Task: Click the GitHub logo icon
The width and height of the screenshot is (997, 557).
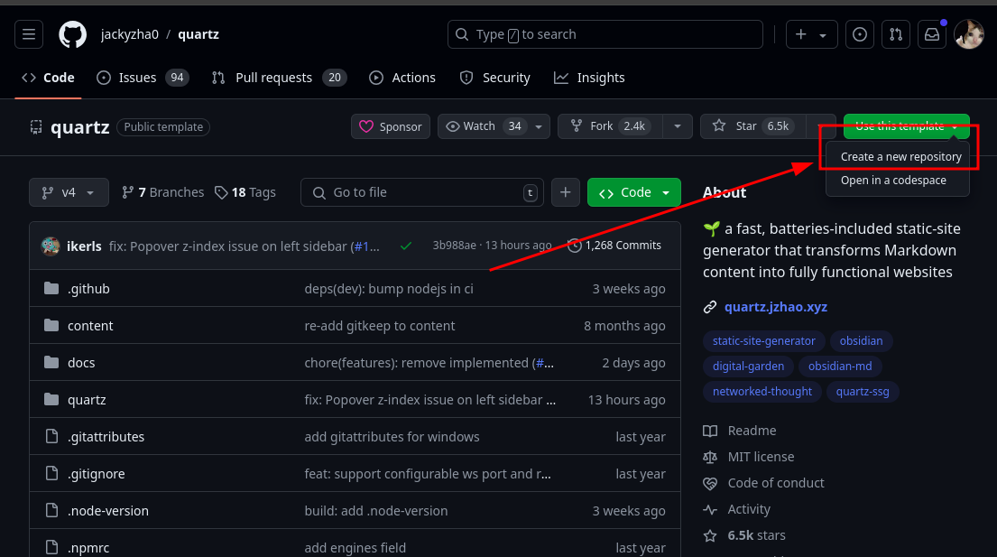Action: [73, 35]
